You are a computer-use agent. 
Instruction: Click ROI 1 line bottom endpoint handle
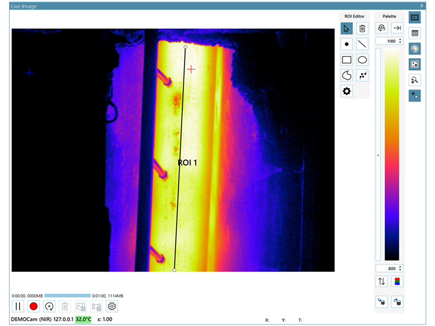[174, 270]
